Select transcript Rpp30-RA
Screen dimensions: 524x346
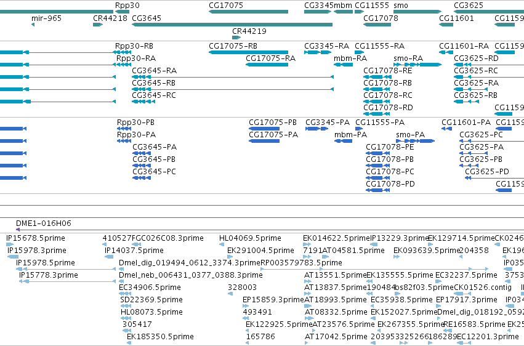[136, 58]
